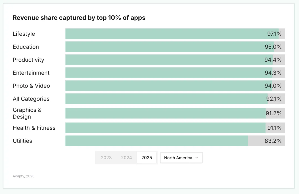Screen dimensions: 299x194
Task: Click the 97.1% value on Lifestyle
Action: click(274, 34)
